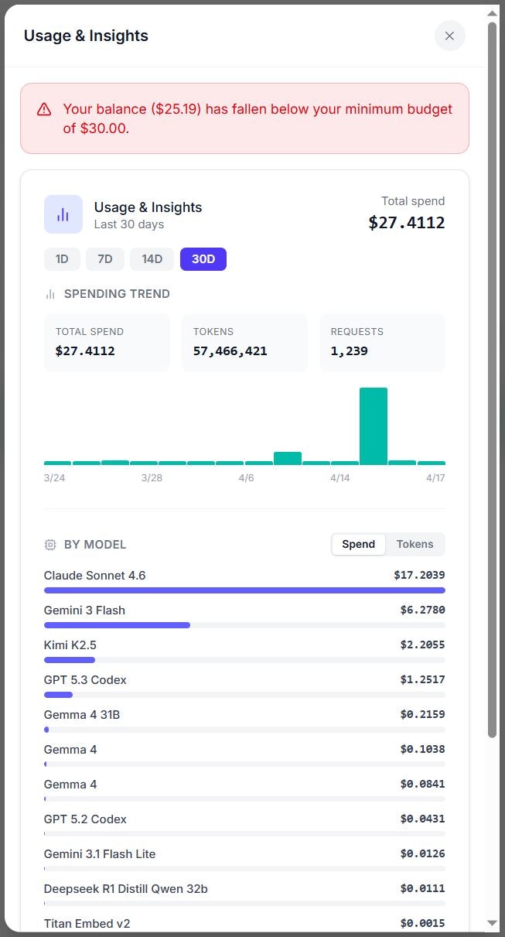Click the Kimi K2.5 spend bar
Screen dimensions: 505x937
coord(70,660)
